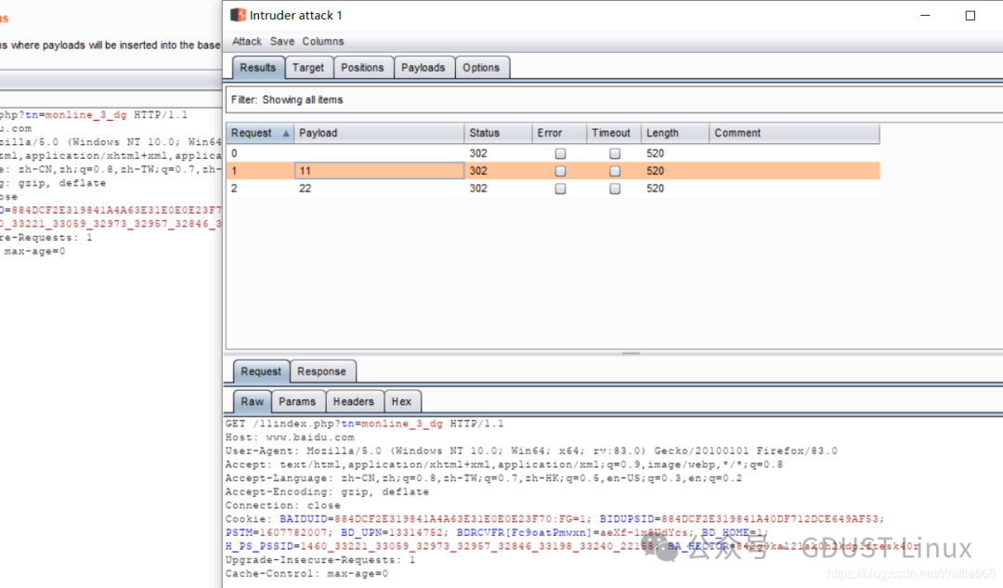This screenshot has width=1003, height=588.
Task: Switch to the Payloads tab
Action: (423, 67)
